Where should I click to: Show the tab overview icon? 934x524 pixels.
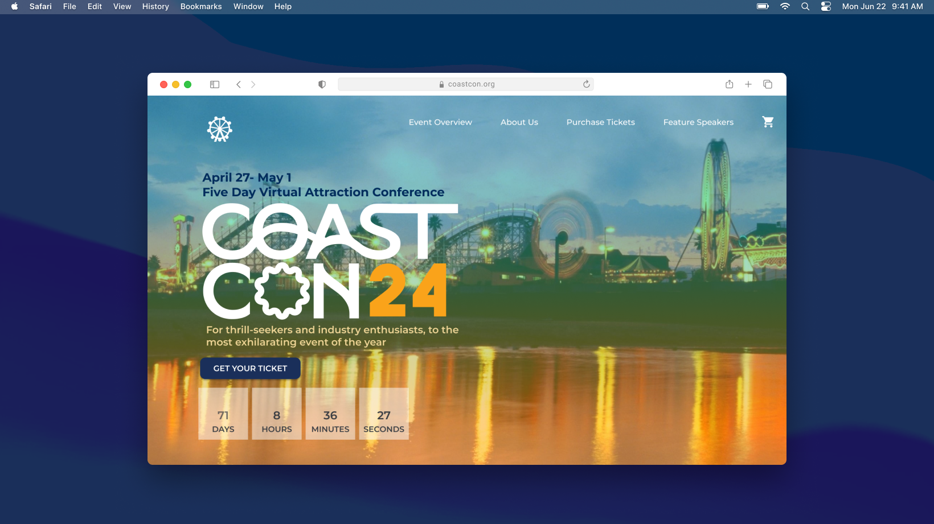click(768, 84)
